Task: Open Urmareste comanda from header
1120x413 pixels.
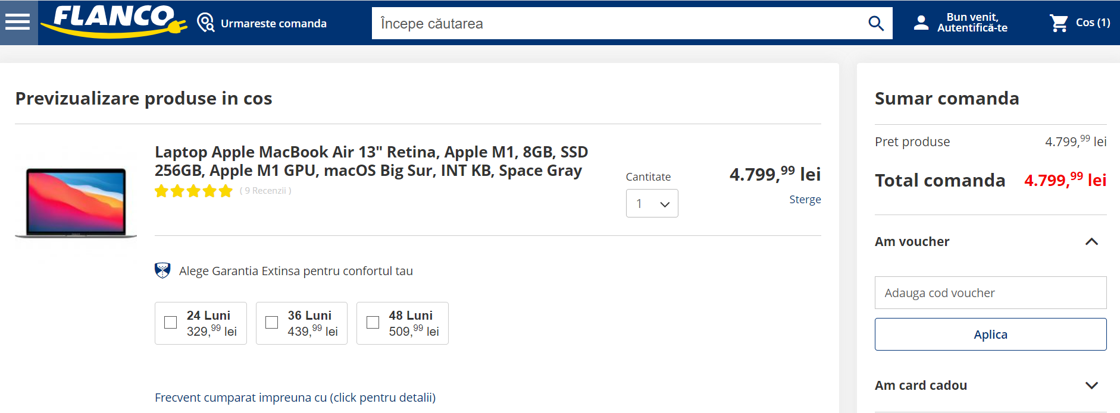Action: click(273, 23)
